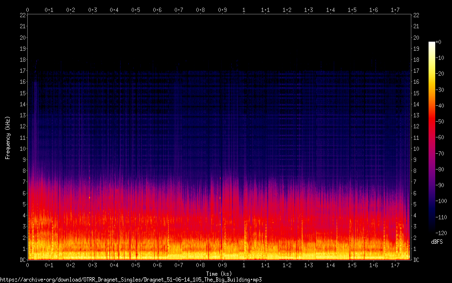The height and width of the screenshot is (283, 452).
Task: Select the 0.1 marker on the top time axis
Action: tap(49, 10)
